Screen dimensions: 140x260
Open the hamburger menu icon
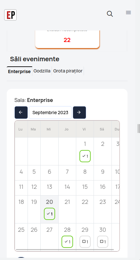point(128,13)
